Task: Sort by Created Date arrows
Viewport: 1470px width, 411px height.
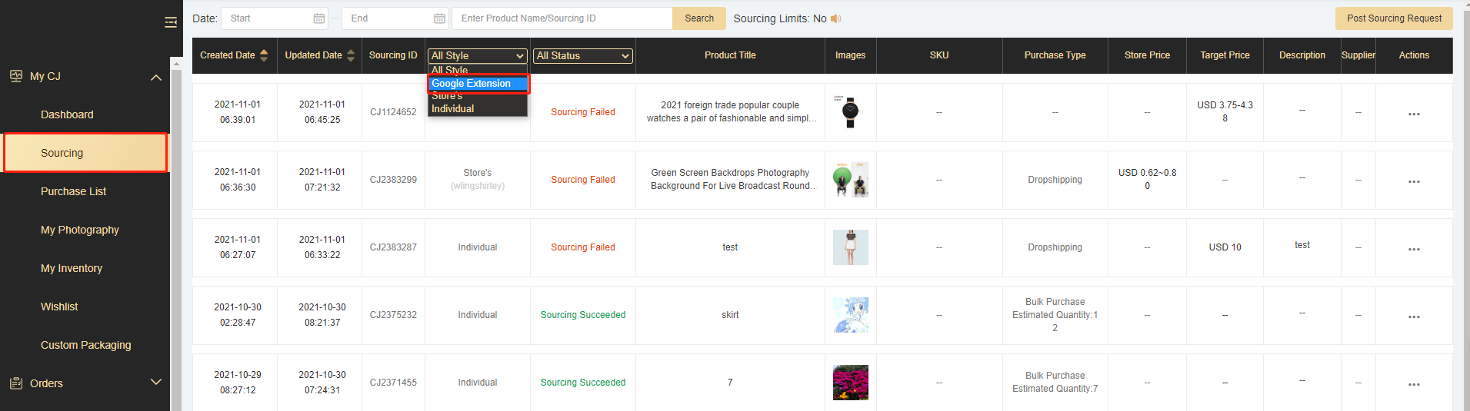Action: 264,55
